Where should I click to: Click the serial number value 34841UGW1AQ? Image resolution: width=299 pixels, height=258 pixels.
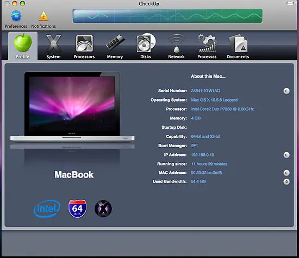coord(205,91)
